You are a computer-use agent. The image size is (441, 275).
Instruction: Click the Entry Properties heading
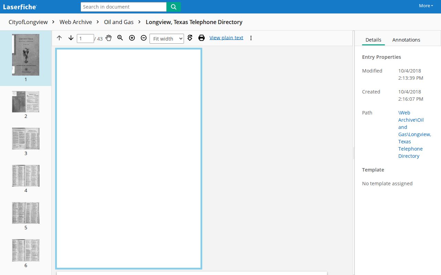[x=381, y=57]
